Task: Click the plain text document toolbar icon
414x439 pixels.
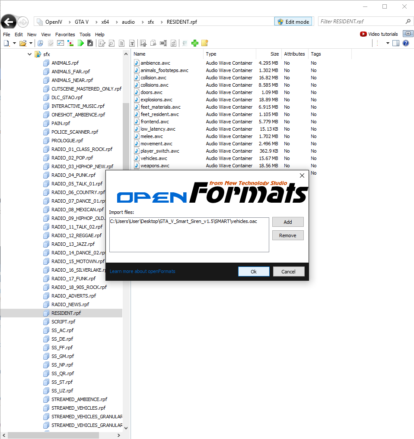Action: pyautogui.click(x=121, y=43)
